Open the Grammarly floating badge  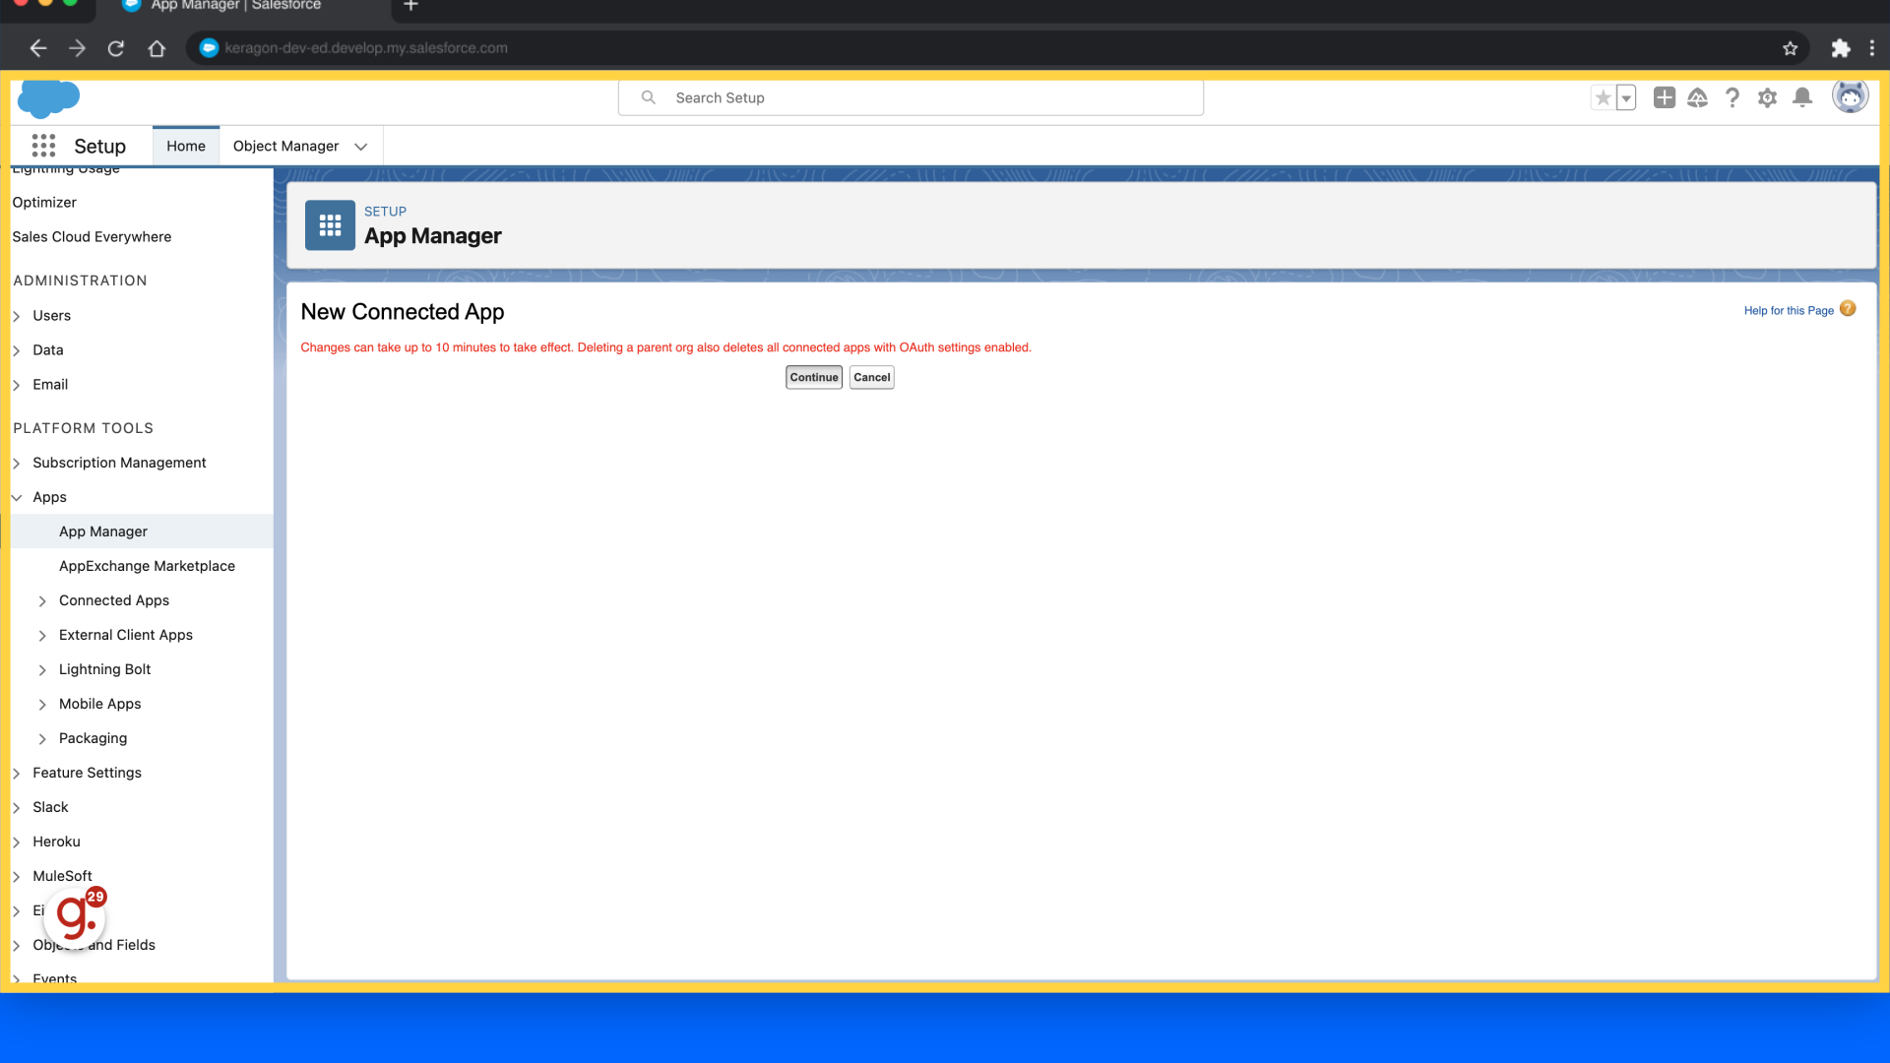tap(75, 917)
